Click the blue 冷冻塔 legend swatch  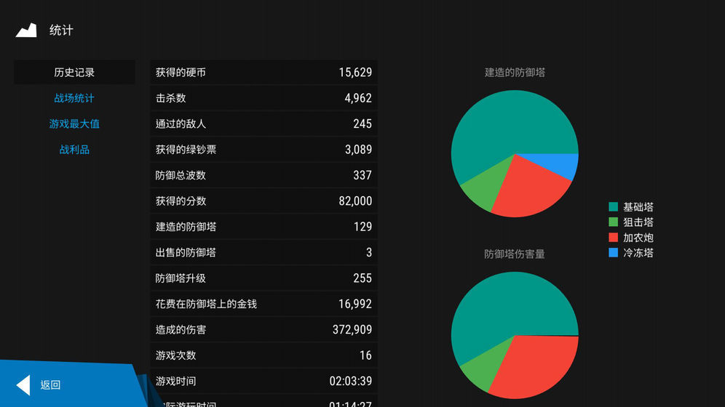(x=613, y=253)
